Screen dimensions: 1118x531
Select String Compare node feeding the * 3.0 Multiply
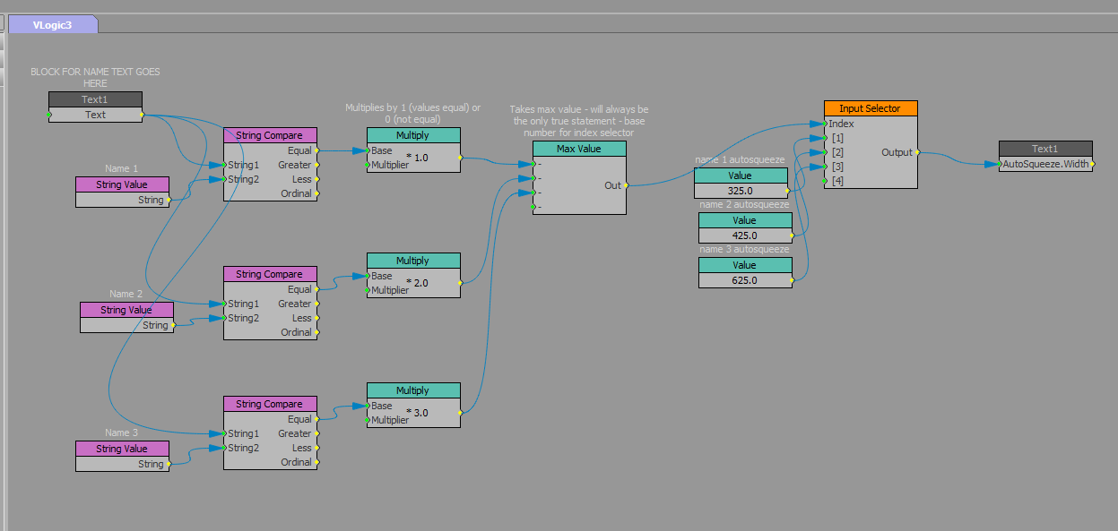270,404
